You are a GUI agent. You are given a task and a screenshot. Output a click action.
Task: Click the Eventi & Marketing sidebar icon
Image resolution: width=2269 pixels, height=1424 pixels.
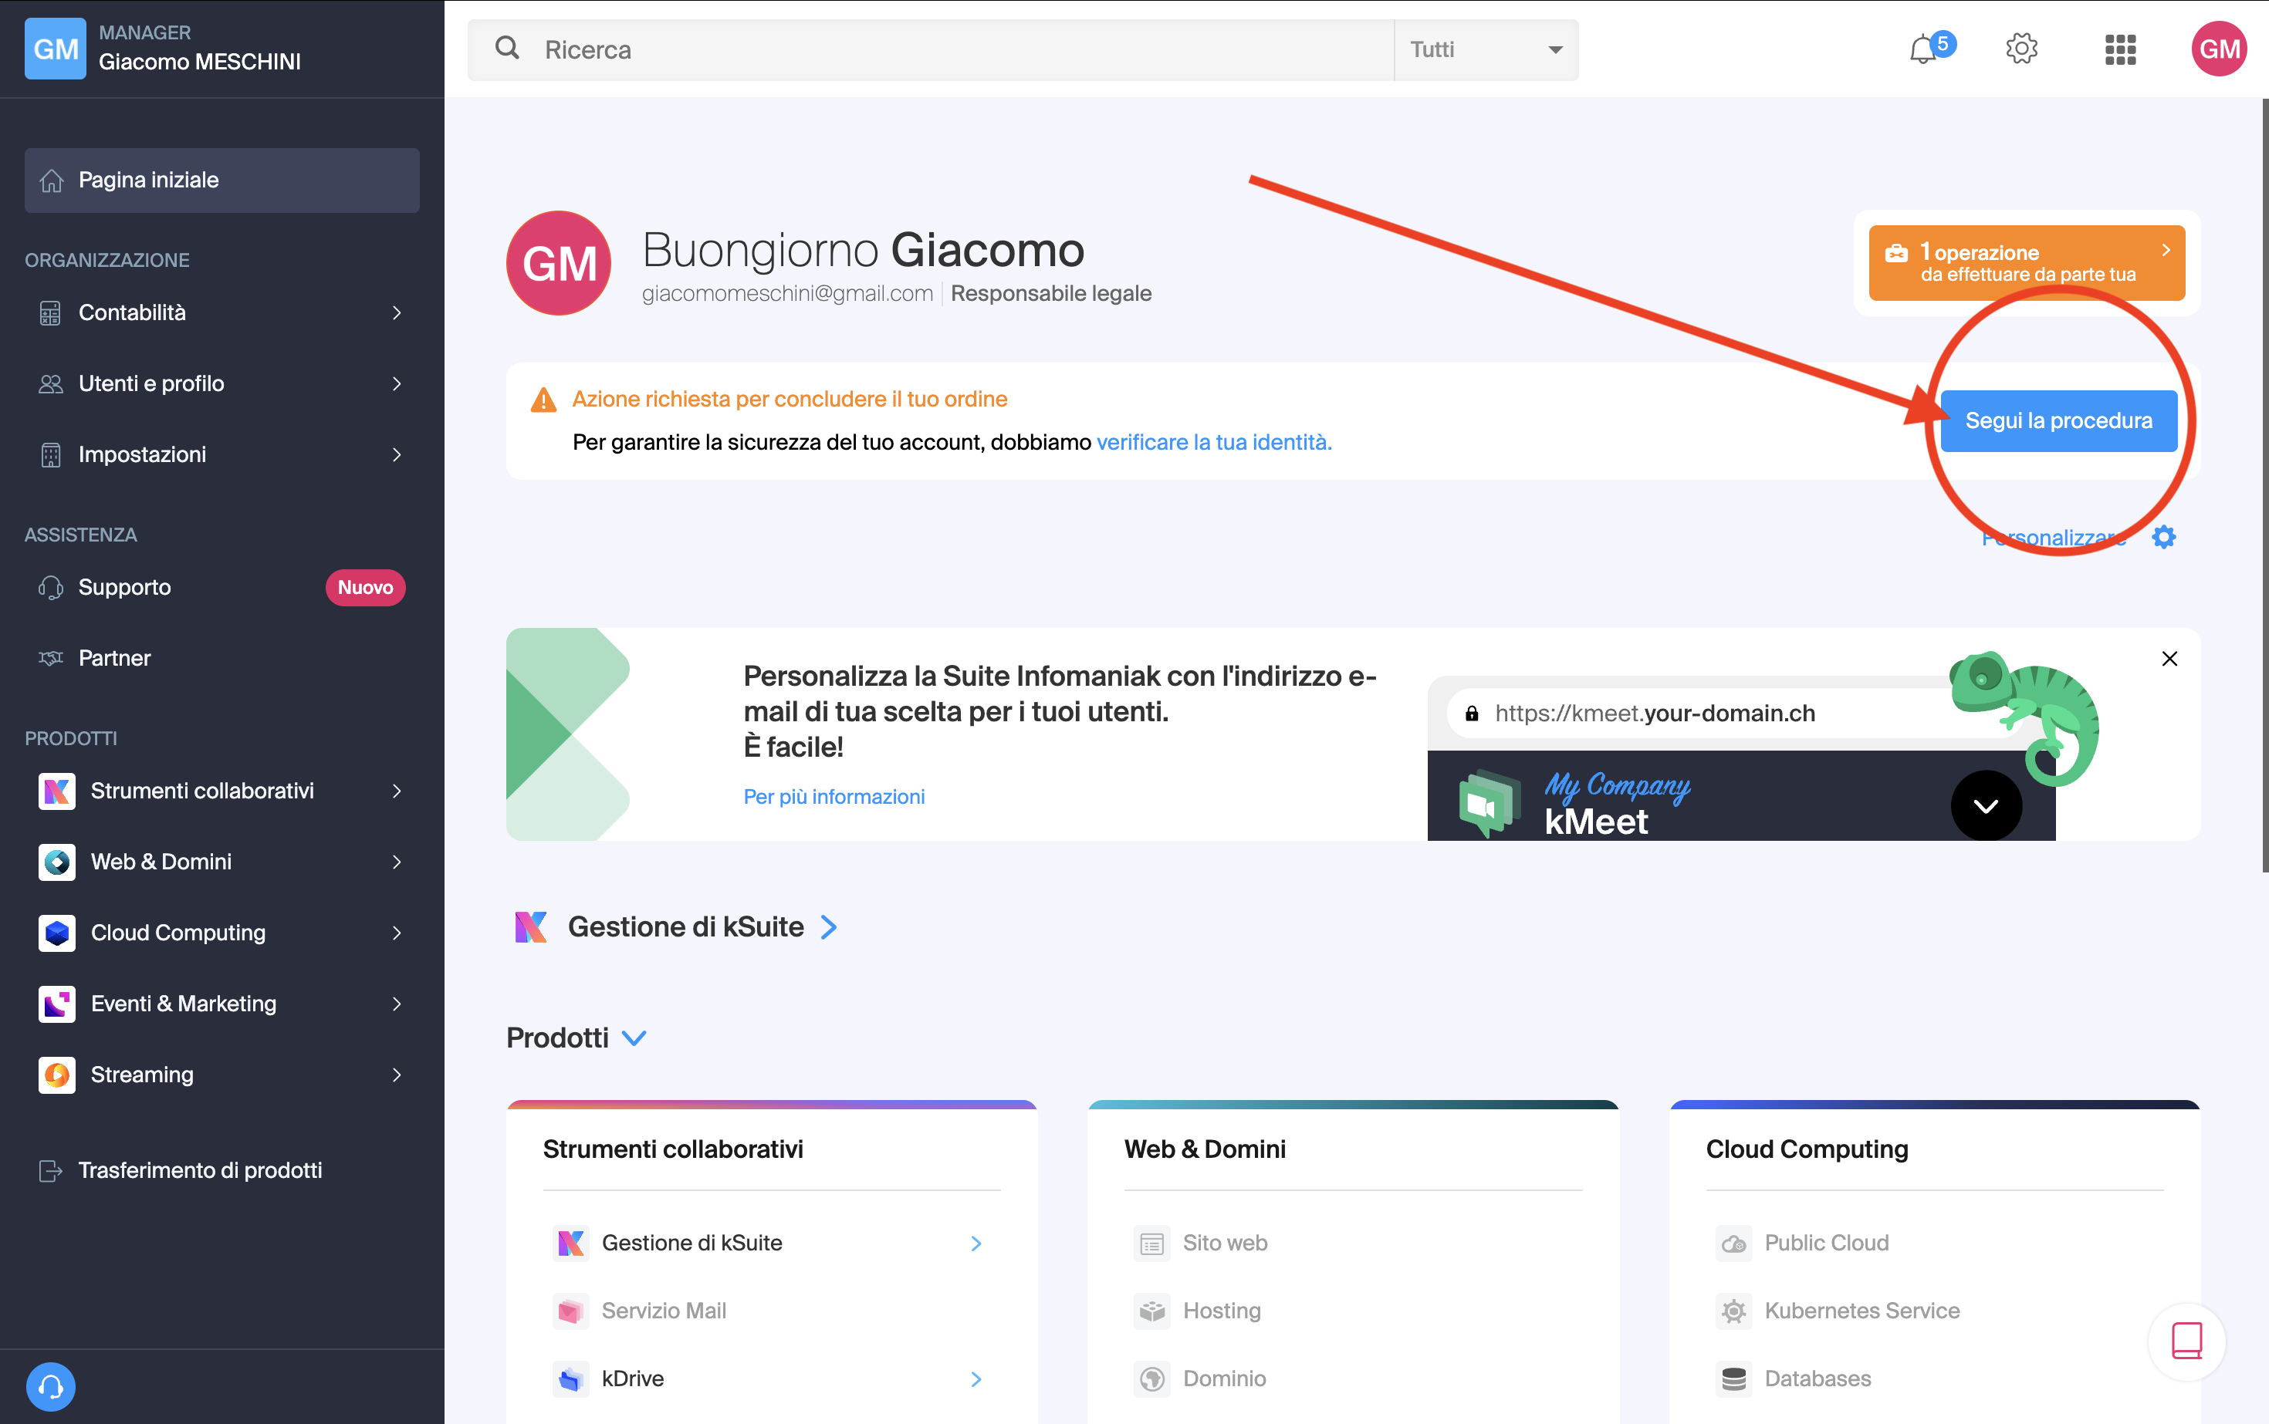[56, 1004]
